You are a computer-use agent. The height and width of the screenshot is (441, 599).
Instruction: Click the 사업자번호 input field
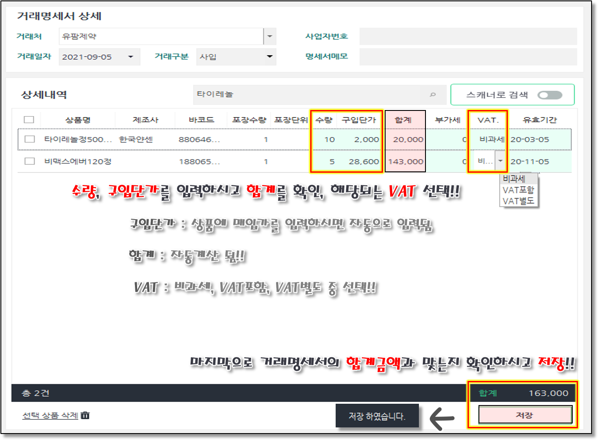pos(468,36)
